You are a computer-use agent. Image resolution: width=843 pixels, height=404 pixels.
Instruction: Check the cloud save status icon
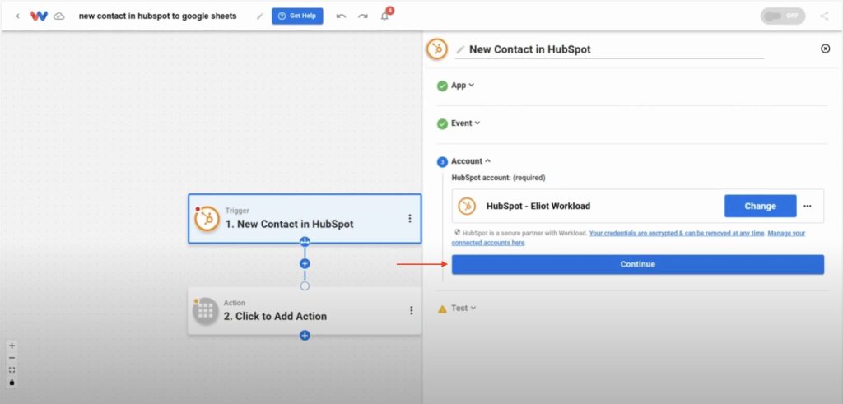pyautogui.click(x=59, y=16)
